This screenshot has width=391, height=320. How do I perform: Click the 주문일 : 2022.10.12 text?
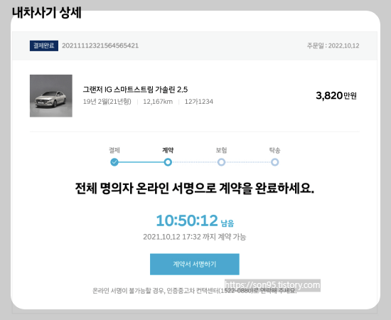pyautogui.click(x=333, y=46)
